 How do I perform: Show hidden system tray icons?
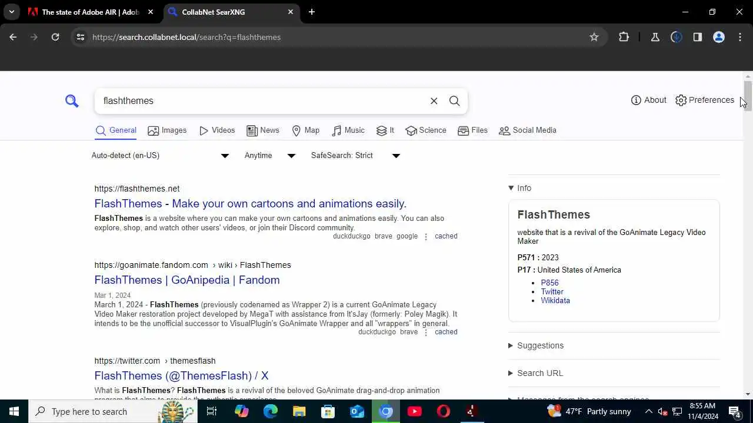tap(648, 411)
